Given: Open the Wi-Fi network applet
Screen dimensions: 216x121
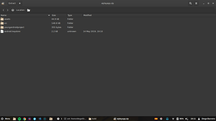Looking at the screenshot, I should point(173,119).
